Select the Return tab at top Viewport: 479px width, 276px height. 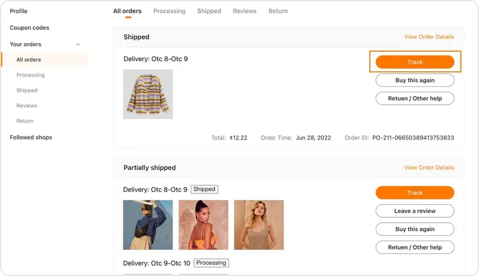click(278, 11)
